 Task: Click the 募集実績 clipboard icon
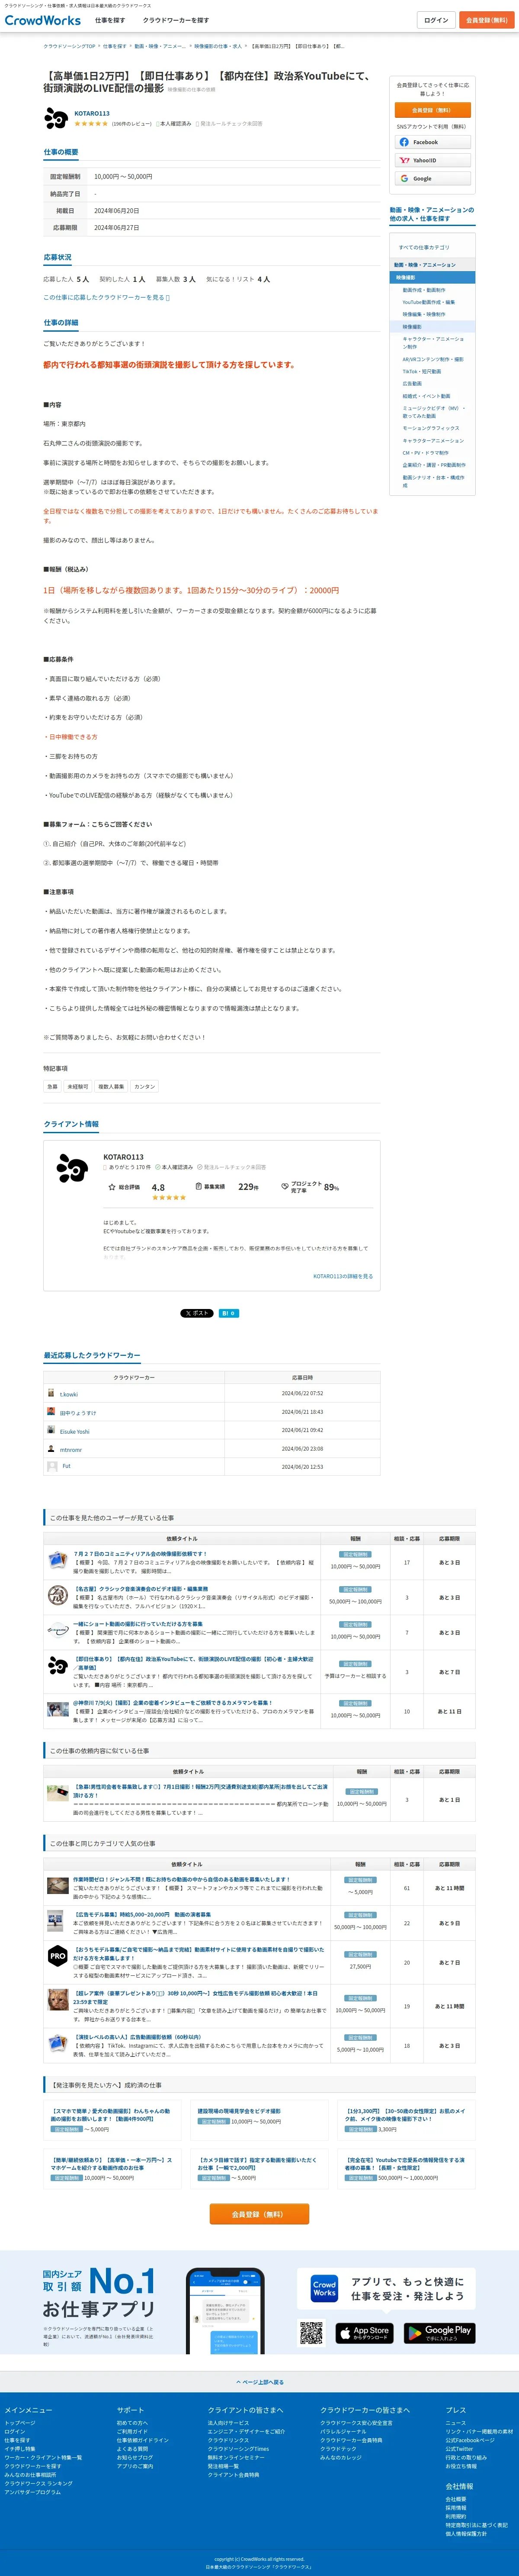199,1187
